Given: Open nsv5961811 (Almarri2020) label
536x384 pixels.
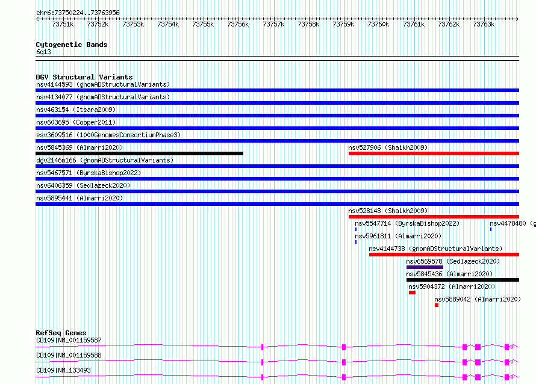Looking at the screenshot, I should 398,236.
